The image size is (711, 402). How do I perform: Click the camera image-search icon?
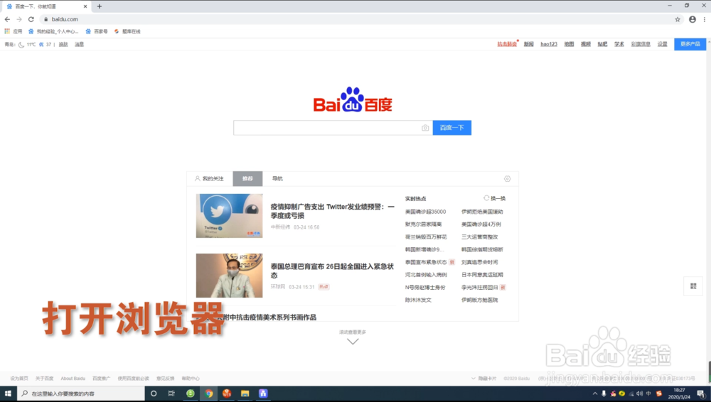[x=425, y=128]
